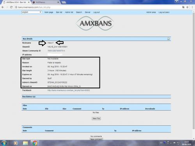The height and width of the screenshot is (146, 195).
Task: Reload the page with refresh icon
Action: tap(11, 7)
